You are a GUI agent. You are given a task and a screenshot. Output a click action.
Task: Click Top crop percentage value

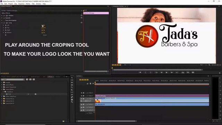(x=43, y=28)
